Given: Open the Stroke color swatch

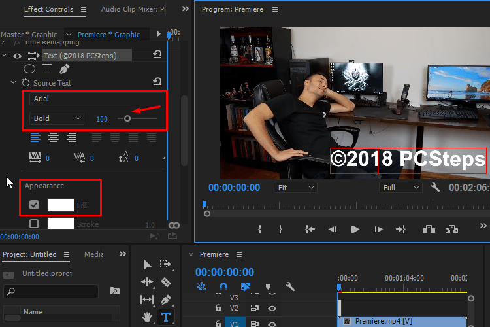Looking at the screenshot, I should [x=61, y=224].
